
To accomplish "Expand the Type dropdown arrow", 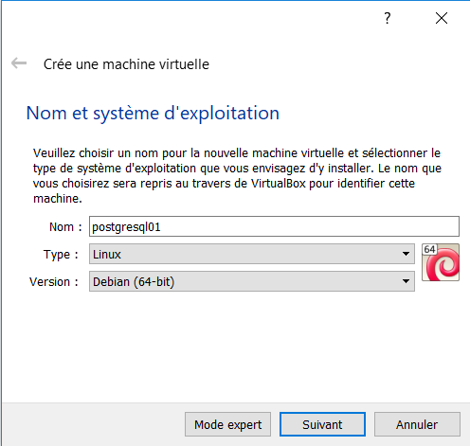I will pos(407,254).
